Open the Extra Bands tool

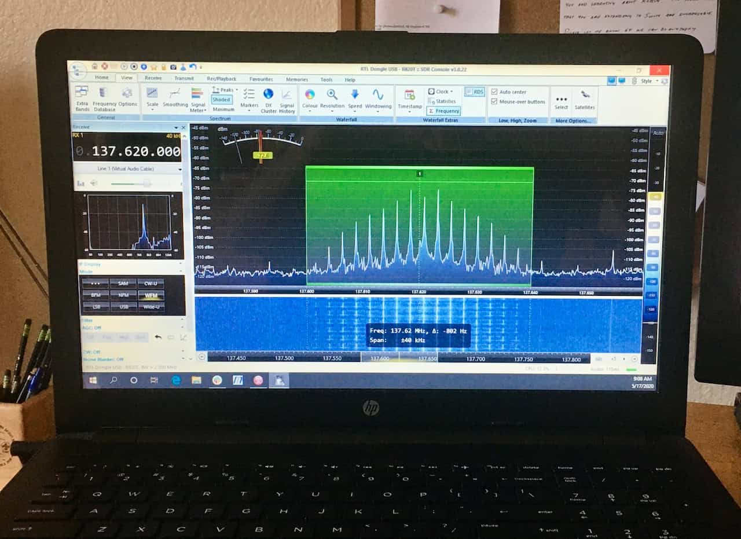pyautogui.click(x=82, y=98)
